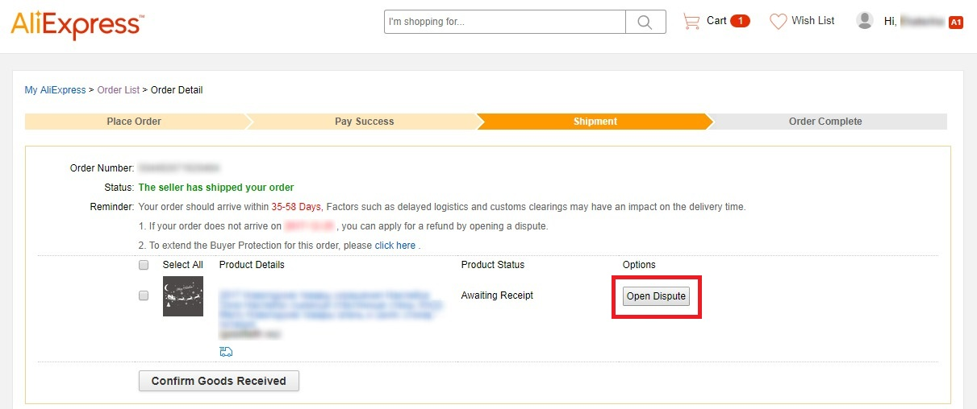Click 'The seller has shipped your order' status

pos(216,188)
